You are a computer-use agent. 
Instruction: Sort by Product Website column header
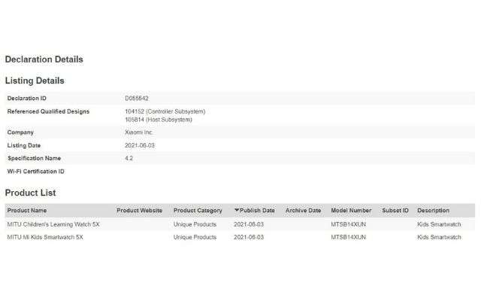[139, 211]
